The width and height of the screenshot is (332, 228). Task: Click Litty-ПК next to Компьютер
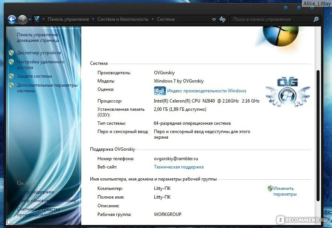coord(162,188)
